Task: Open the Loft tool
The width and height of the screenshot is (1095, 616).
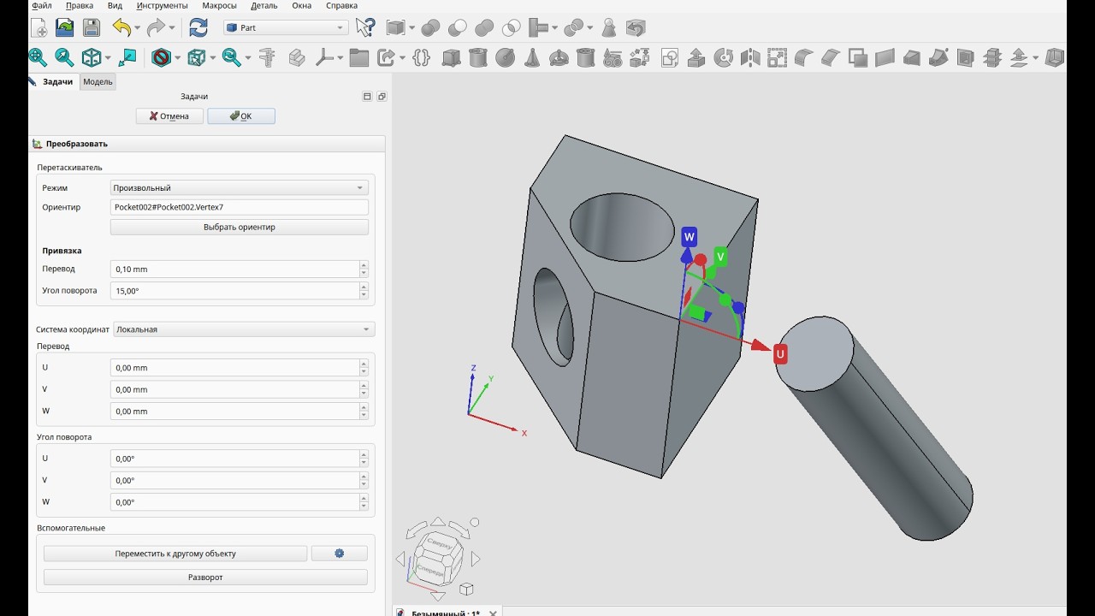Action: (x=912, y=57)
